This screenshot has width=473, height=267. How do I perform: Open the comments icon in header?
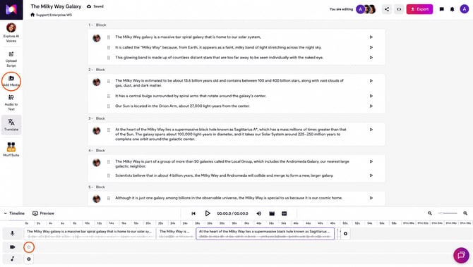coord(442,9)
